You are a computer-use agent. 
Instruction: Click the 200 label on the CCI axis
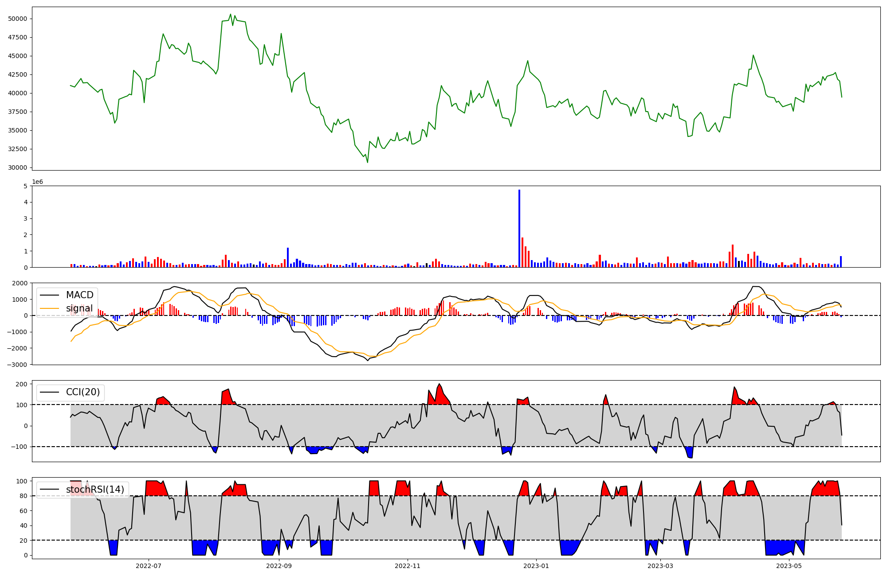[x=22, y=384]
